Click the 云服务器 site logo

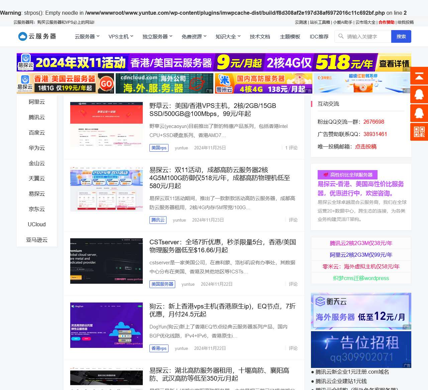pos(37,36)
